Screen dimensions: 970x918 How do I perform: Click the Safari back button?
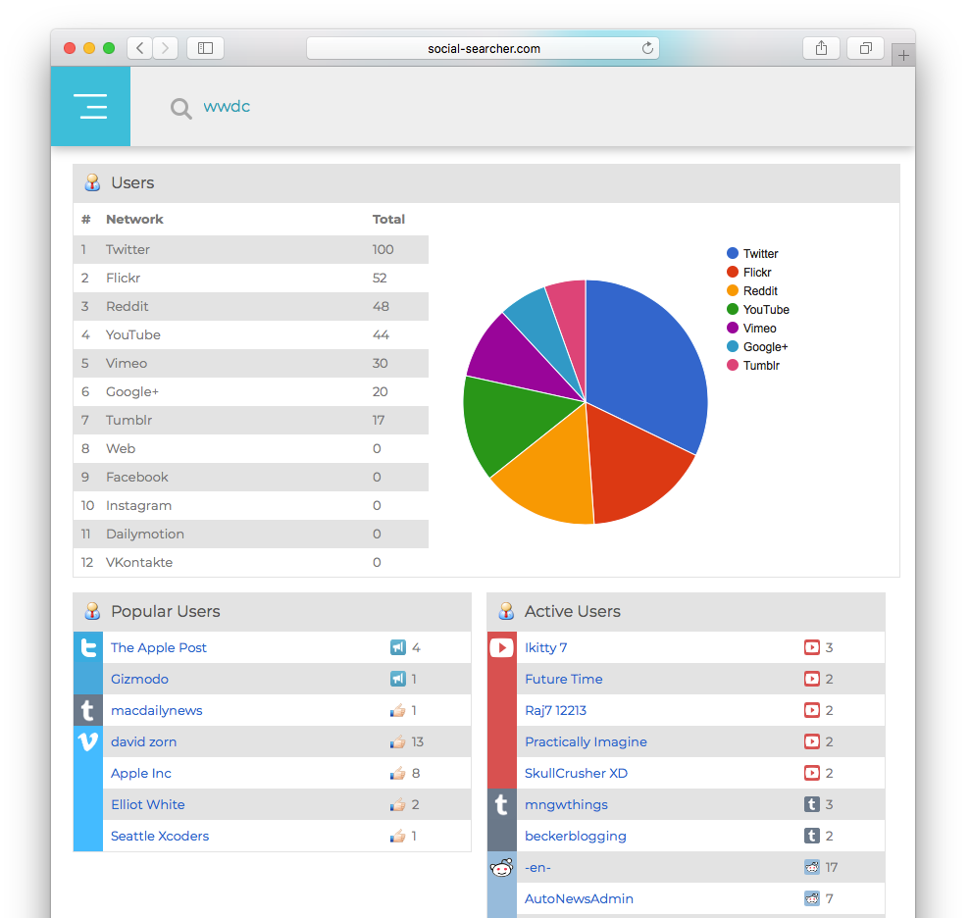click(140, 48)
